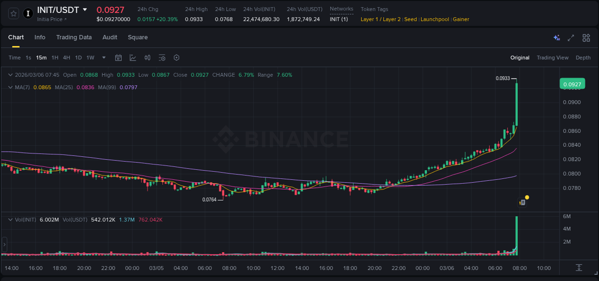
Task: Favorite INIT/USDT using the star
Action: pos(13,13)
